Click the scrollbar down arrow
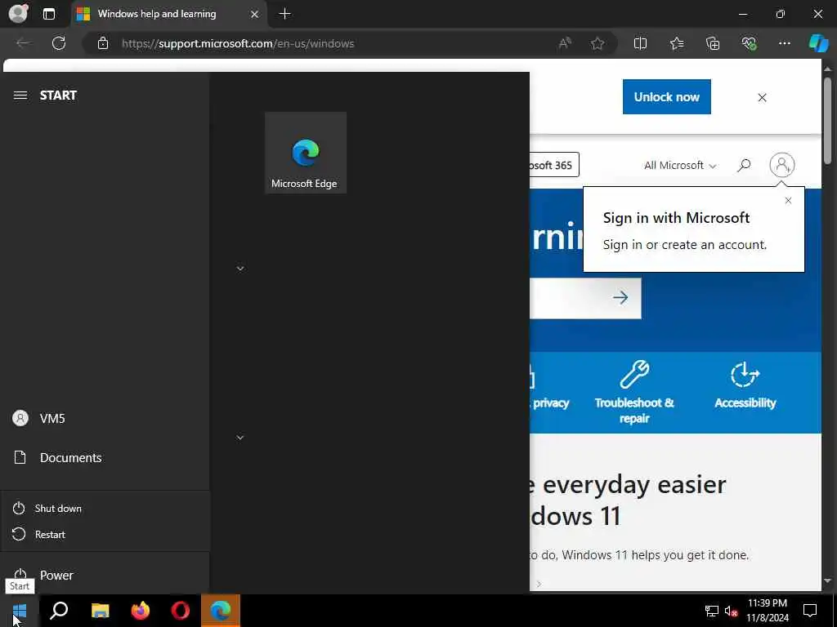Image resolution: width=837 pixels, height=627 pixels. 827,580
